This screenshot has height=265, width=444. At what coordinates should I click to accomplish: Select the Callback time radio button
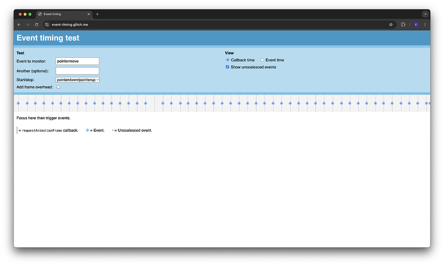[228, 60]
